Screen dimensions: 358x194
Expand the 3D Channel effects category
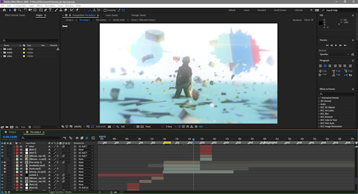click(319, 101)
